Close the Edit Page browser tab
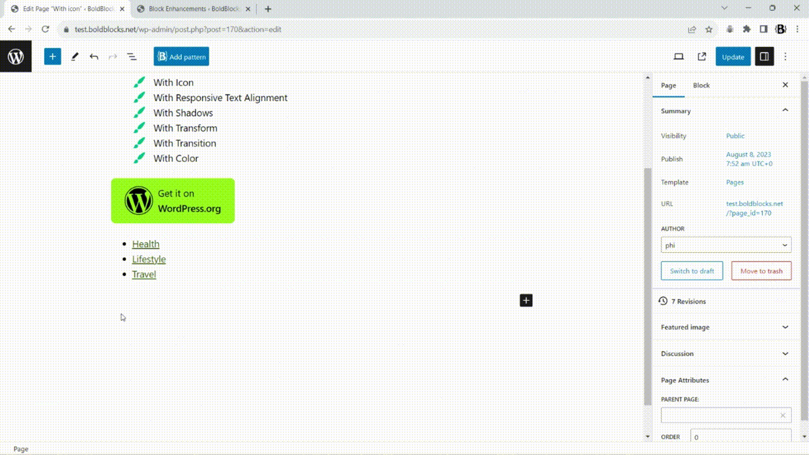Viewport: 809px width, 455px height. coord(122,9)
